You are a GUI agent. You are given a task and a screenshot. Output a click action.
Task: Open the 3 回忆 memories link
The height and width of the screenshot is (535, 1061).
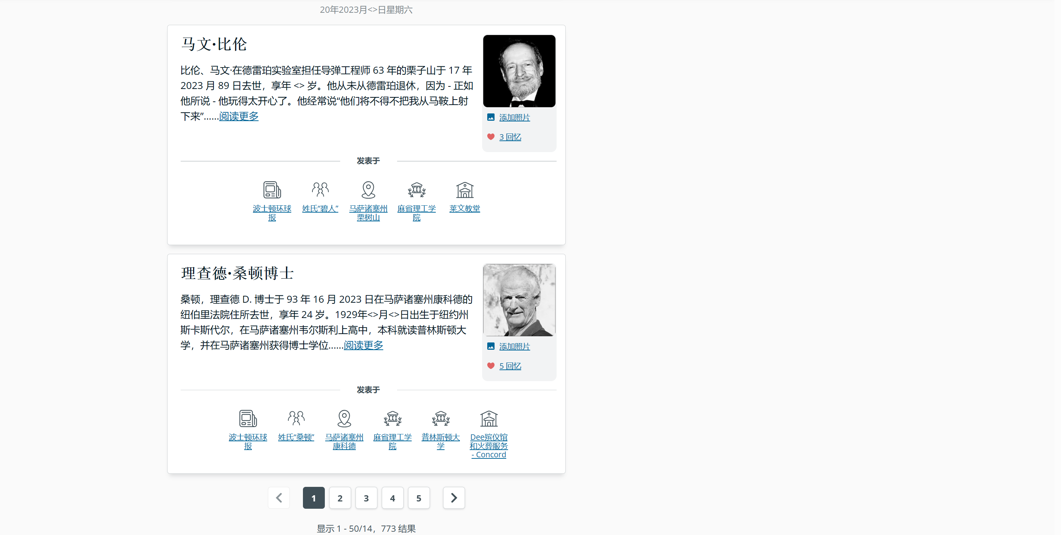(510, 137)
